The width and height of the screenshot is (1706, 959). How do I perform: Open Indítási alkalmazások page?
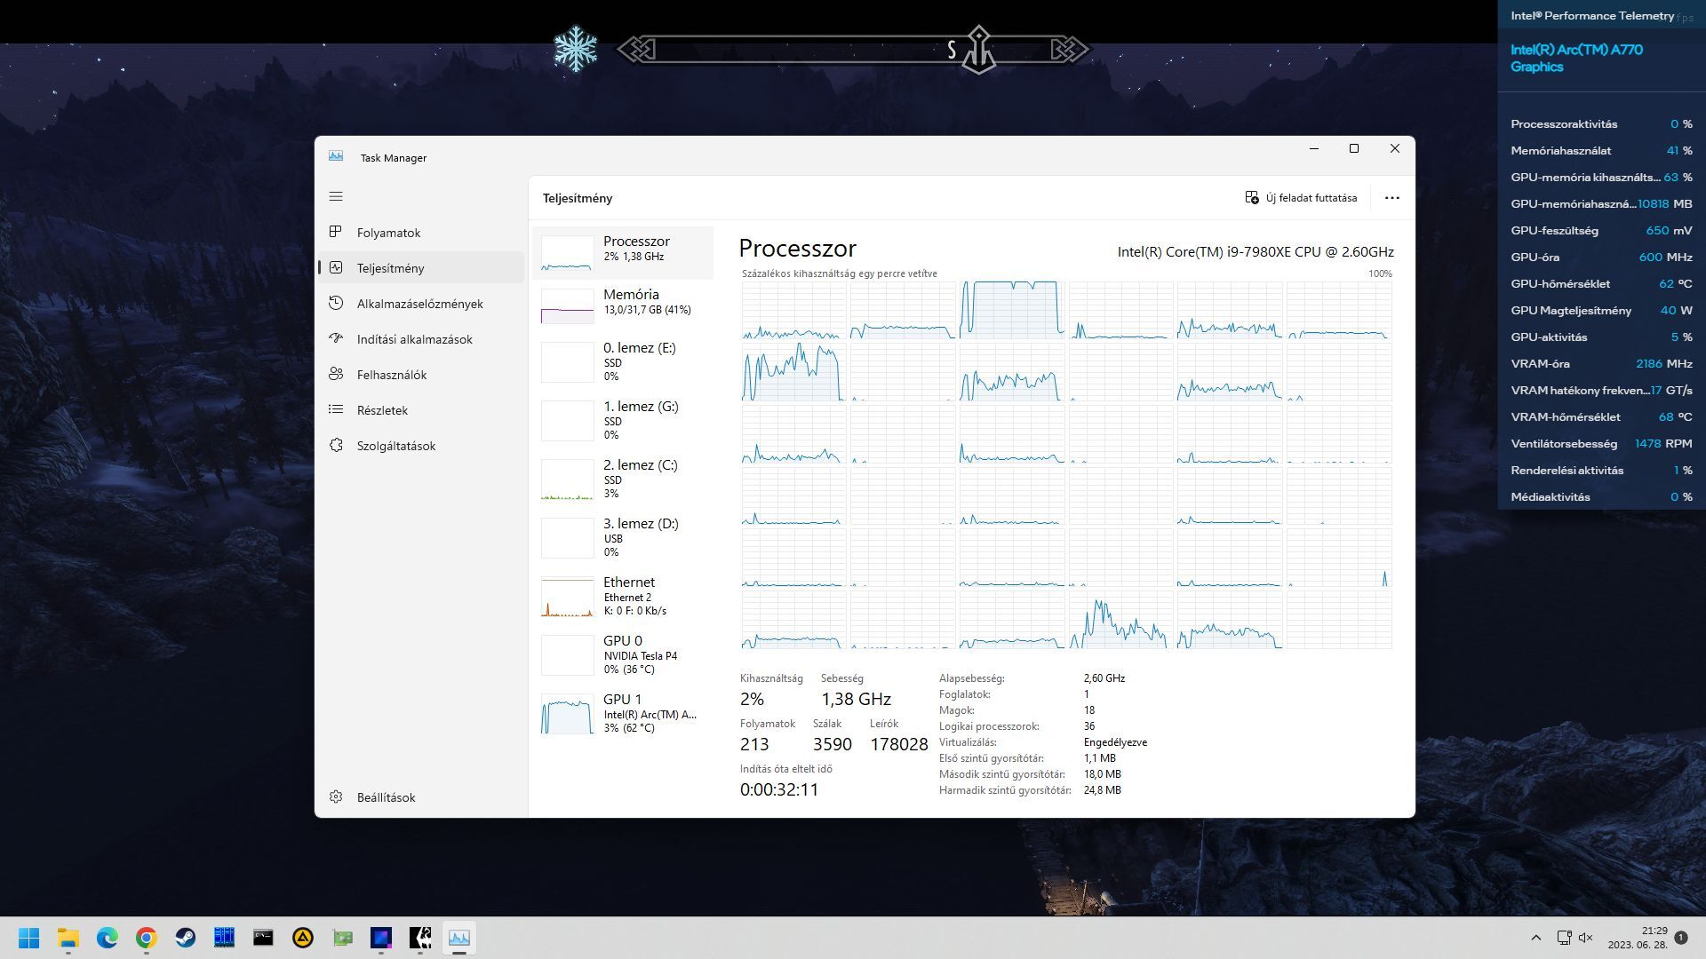(420, 339)
